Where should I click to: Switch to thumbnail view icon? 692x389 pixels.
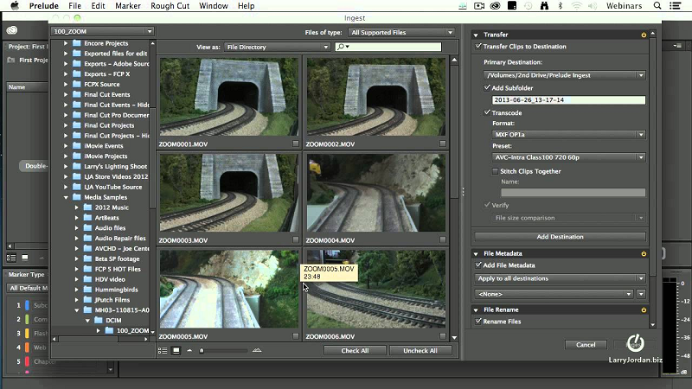click(176, 350)
